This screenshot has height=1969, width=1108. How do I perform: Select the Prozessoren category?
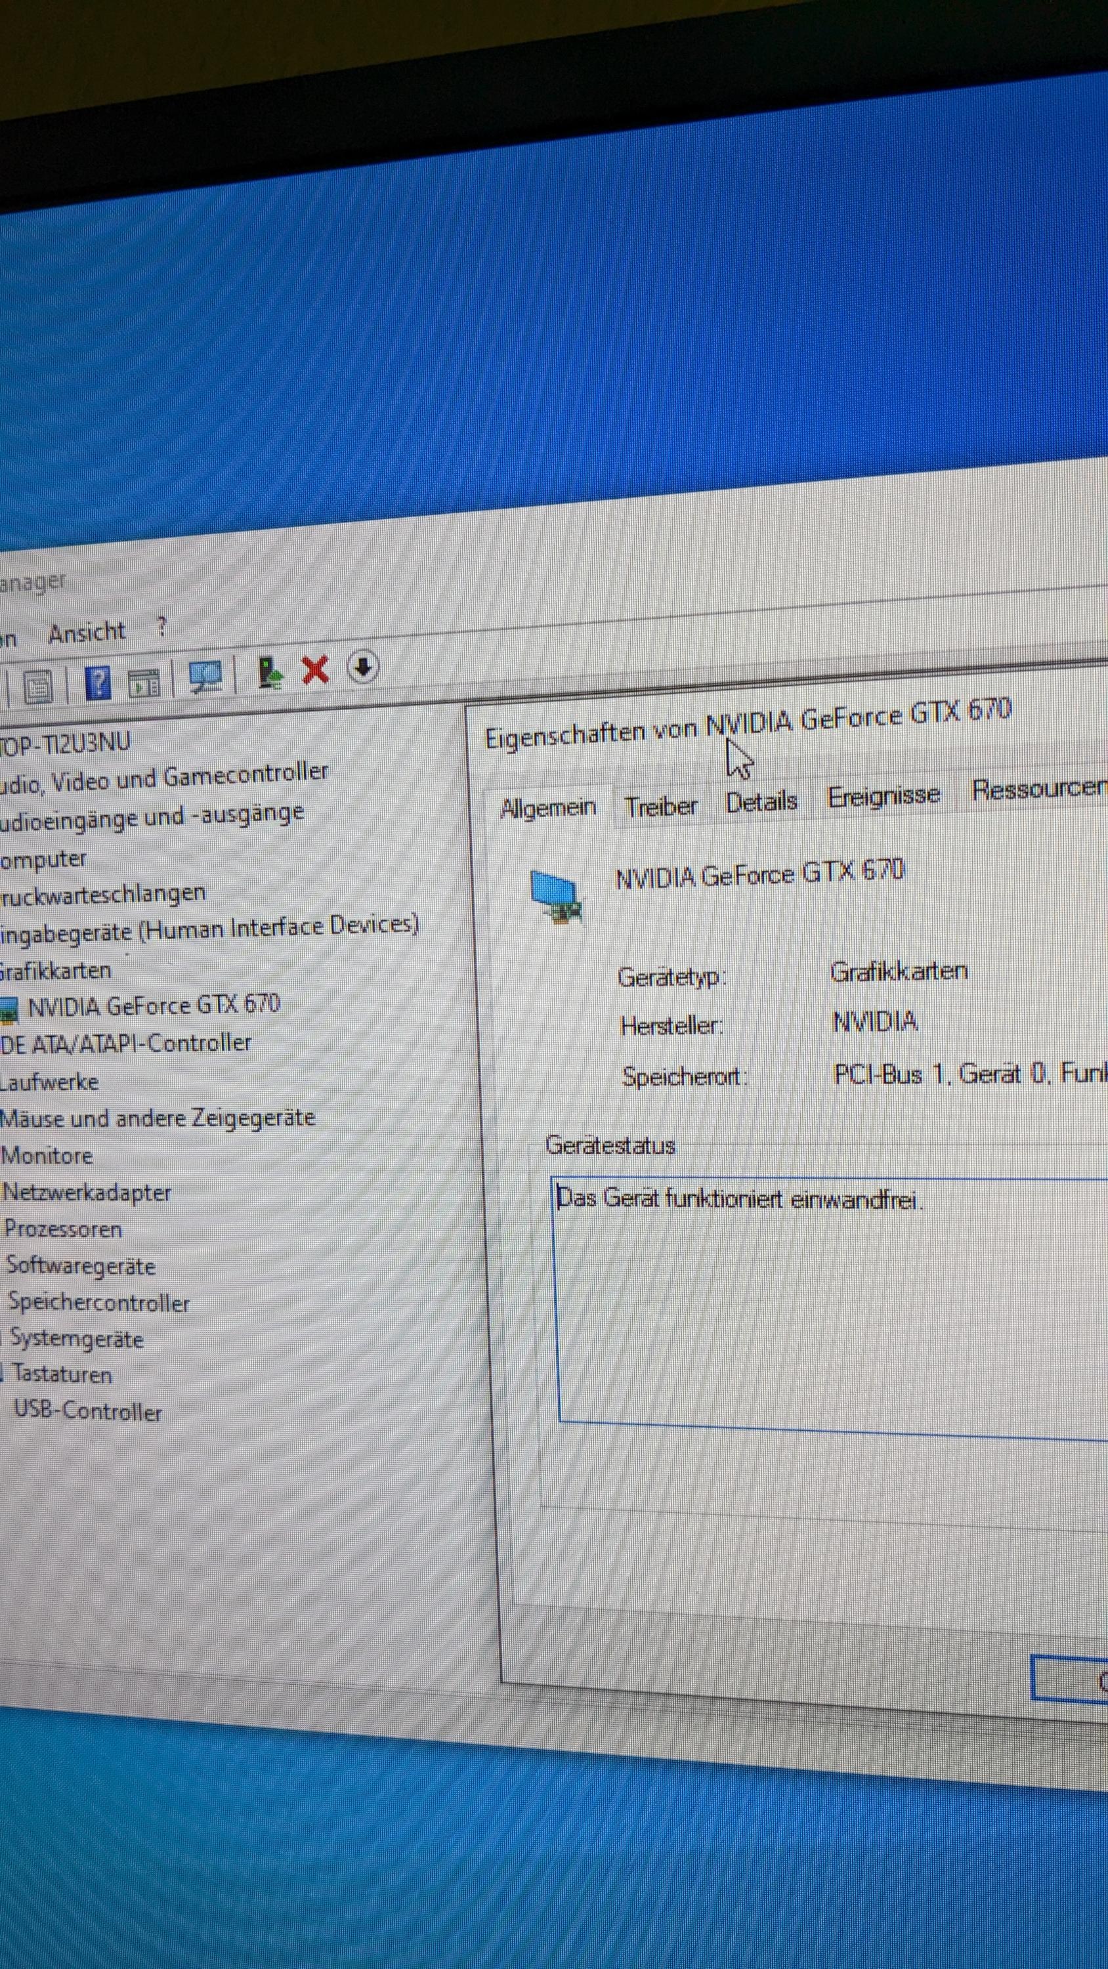click(x=63, y=1230)
